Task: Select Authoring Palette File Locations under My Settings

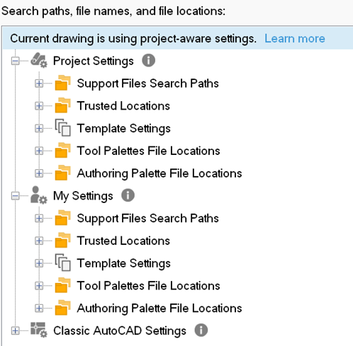Action: pyautogui.click(x=159, y=308)
